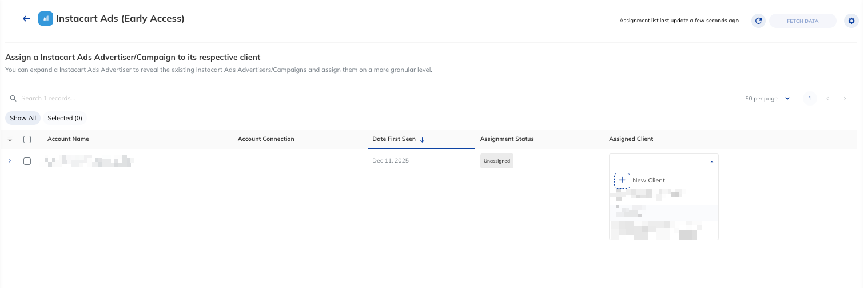Image resolution: width=864 pixels, height=288 pixels.
Task: Switch to the Show All tab
Action: (23, 118)
